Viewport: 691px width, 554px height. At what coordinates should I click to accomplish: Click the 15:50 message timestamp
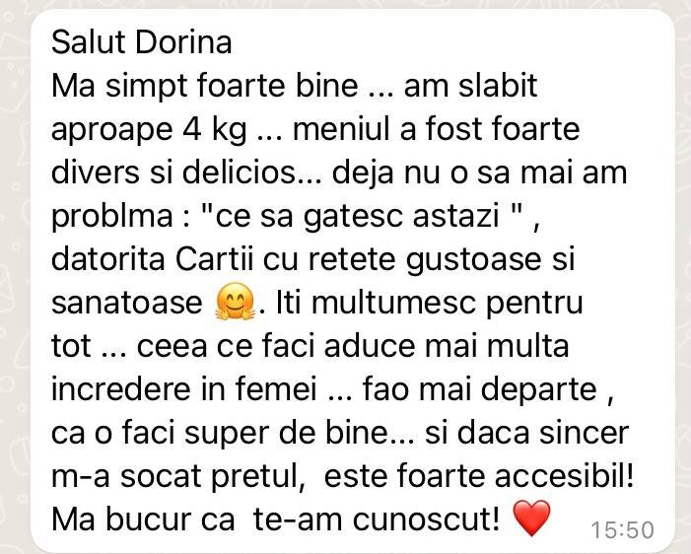[622, 529]
